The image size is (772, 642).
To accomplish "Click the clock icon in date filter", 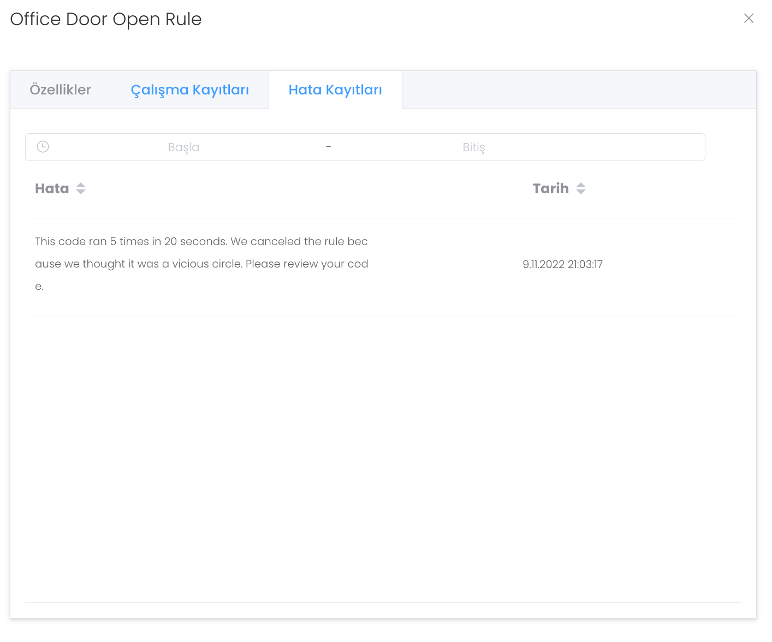I will [x=43, y=147].
